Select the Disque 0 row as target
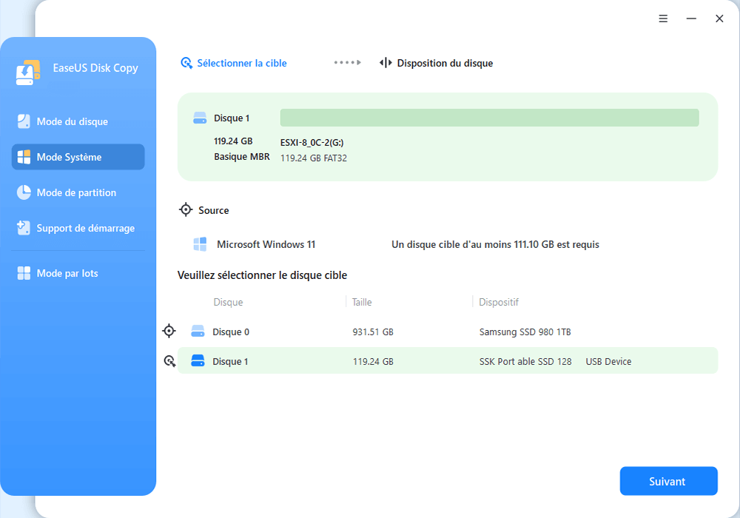Viewport: 740px width, 518px height. point(448,332)
